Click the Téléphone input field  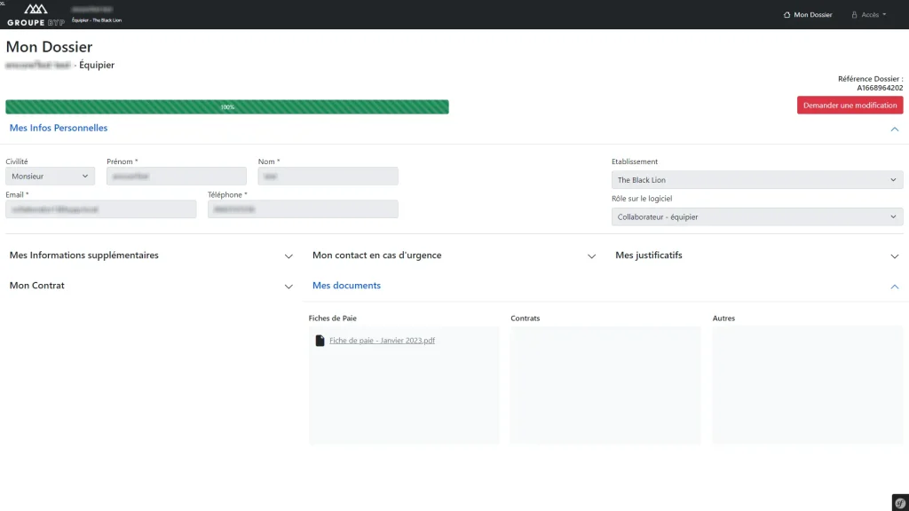coord(303,208)
